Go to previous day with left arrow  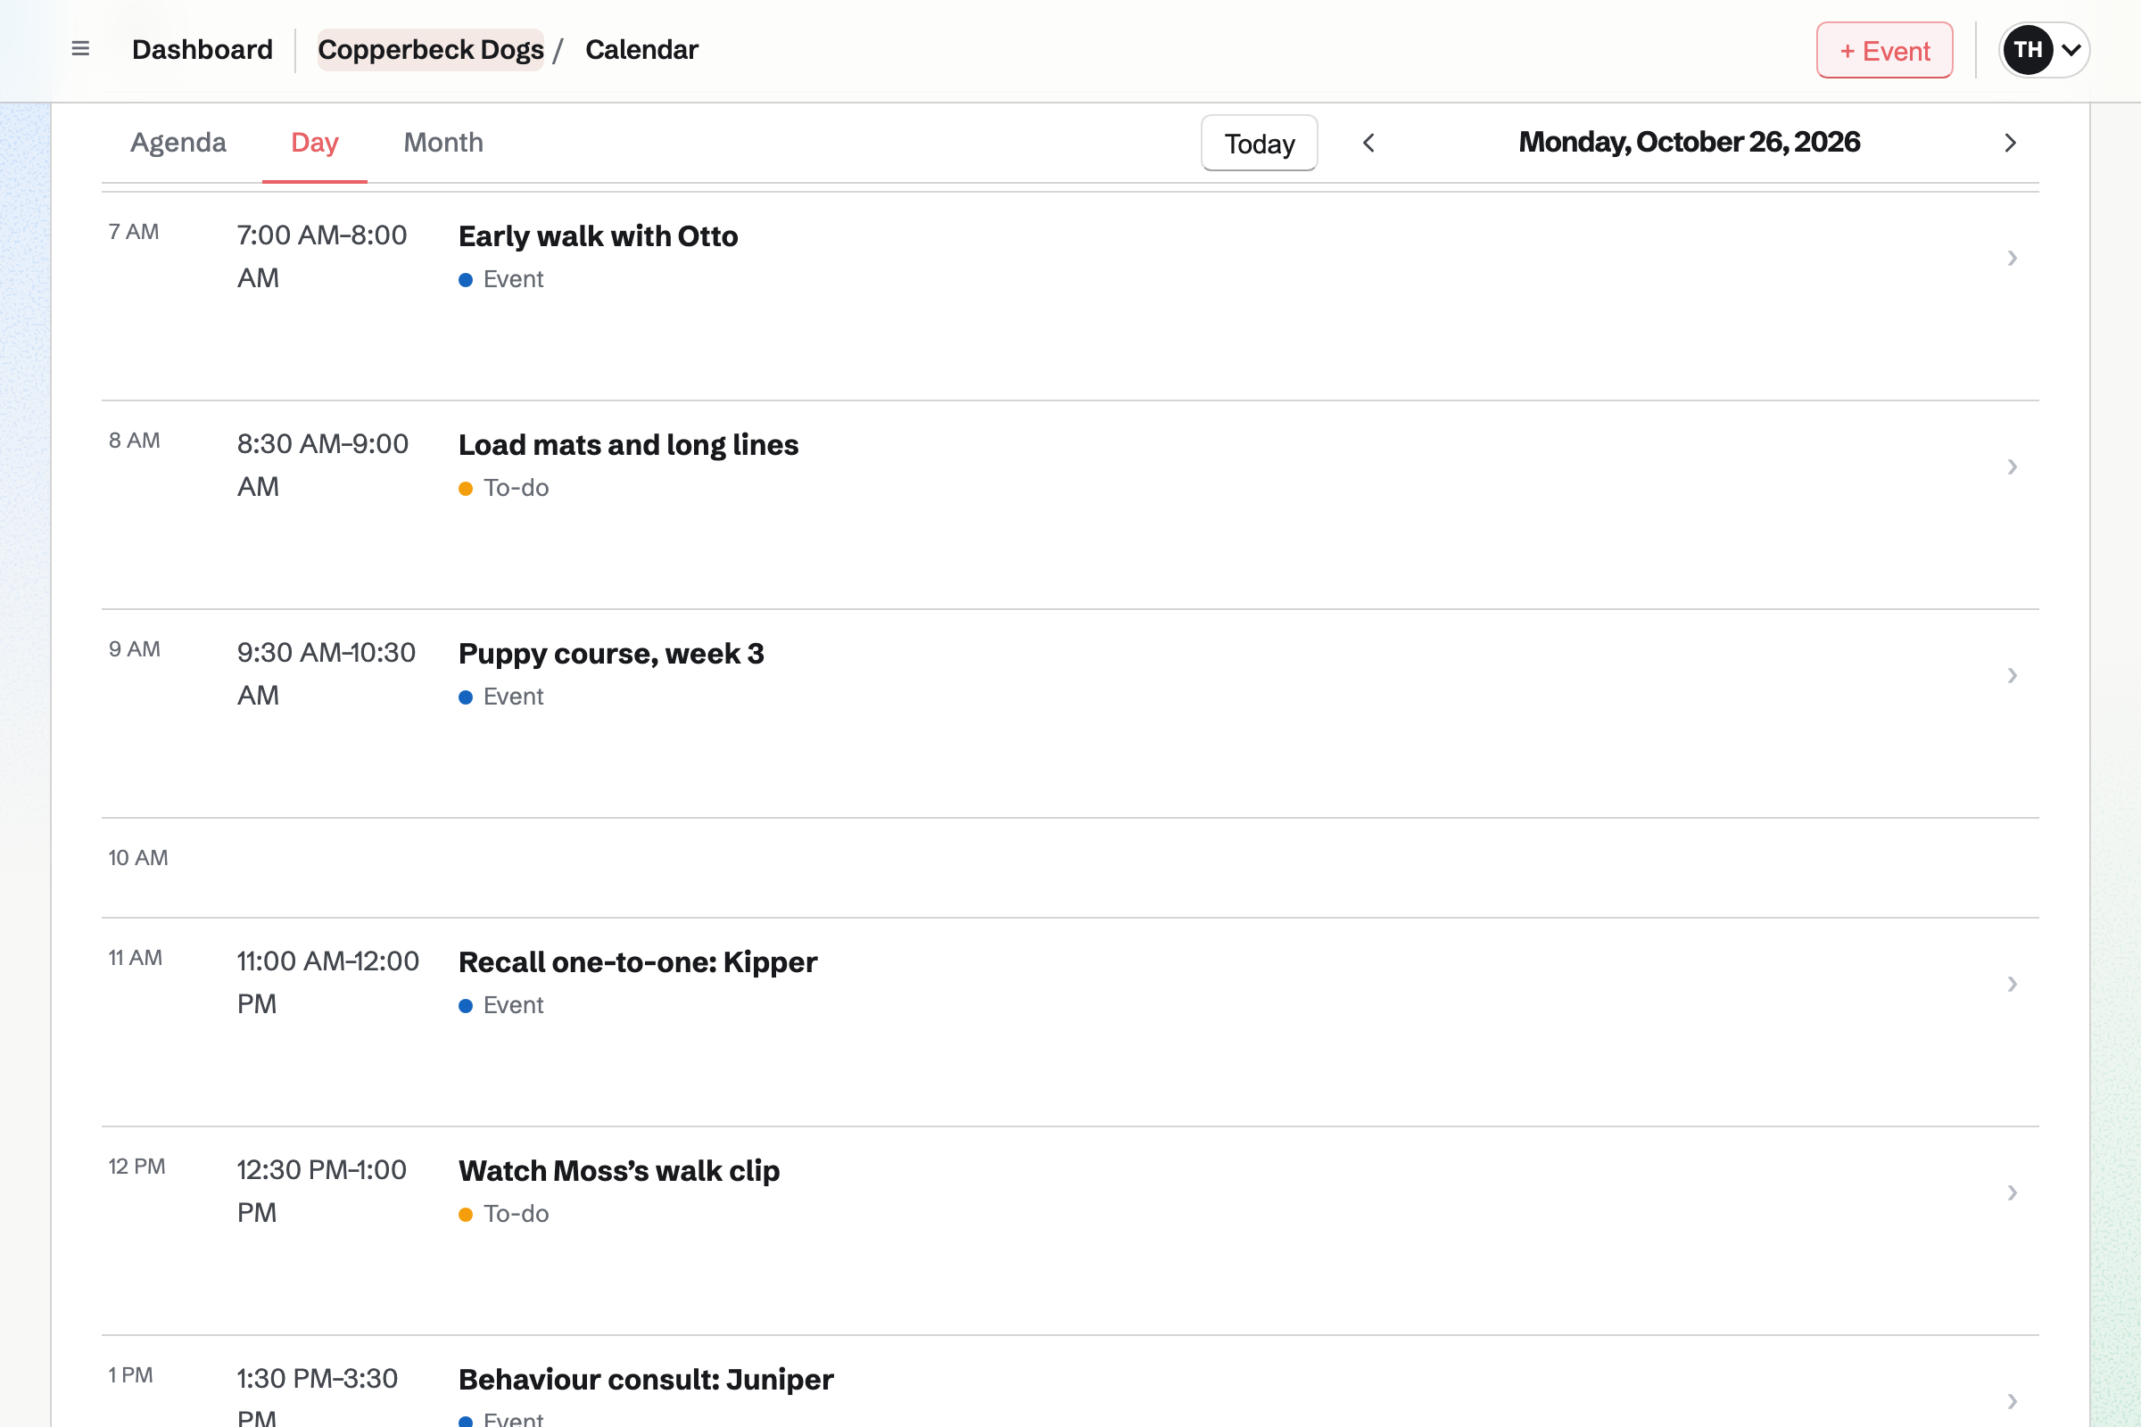pyautogui.click(x=1368, y=143)
